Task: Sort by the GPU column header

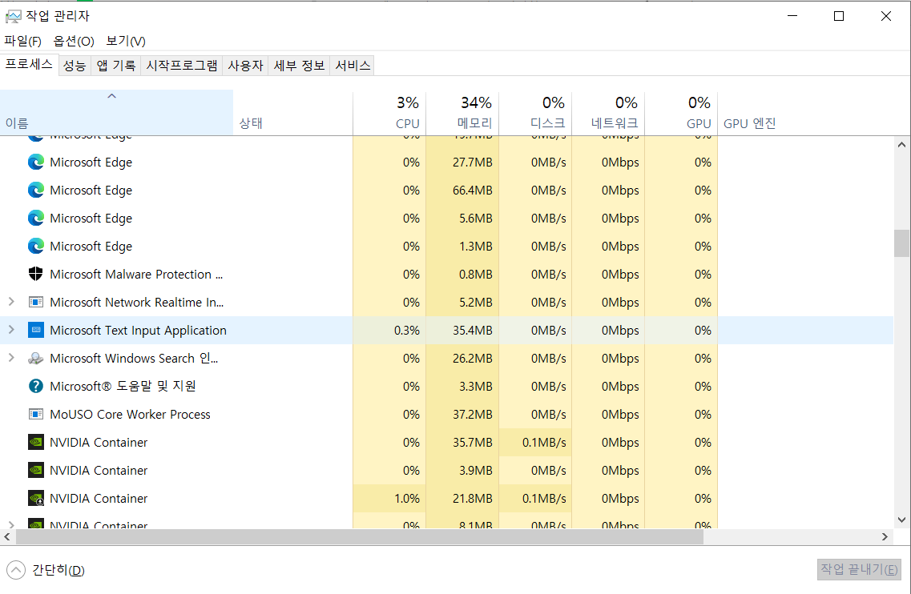Action: [x=681, y=113]
